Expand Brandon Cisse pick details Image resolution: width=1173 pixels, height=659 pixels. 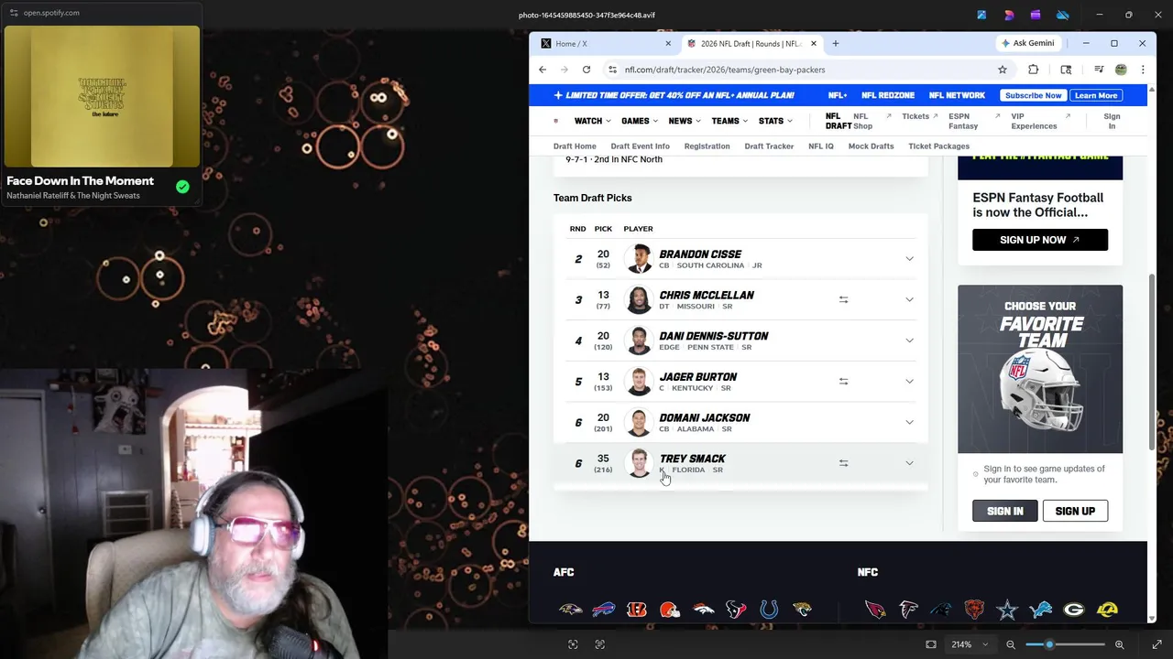(x=909, y=259)
